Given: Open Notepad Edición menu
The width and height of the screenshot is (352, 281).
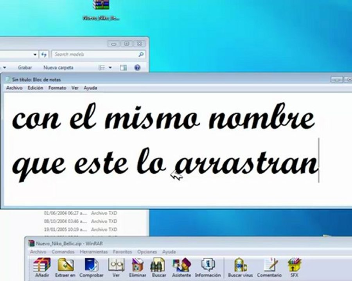Looking at the screenshot, I should 35,88.
